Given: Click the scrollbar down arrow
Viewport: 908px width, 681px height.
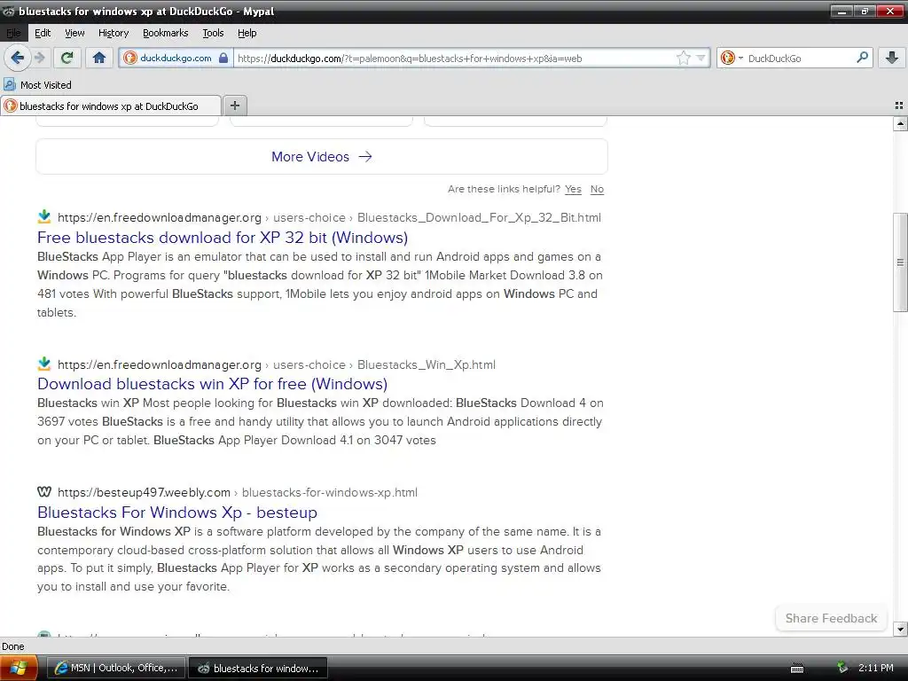Looking at the screenshot, I should click(x=900, y=629).
